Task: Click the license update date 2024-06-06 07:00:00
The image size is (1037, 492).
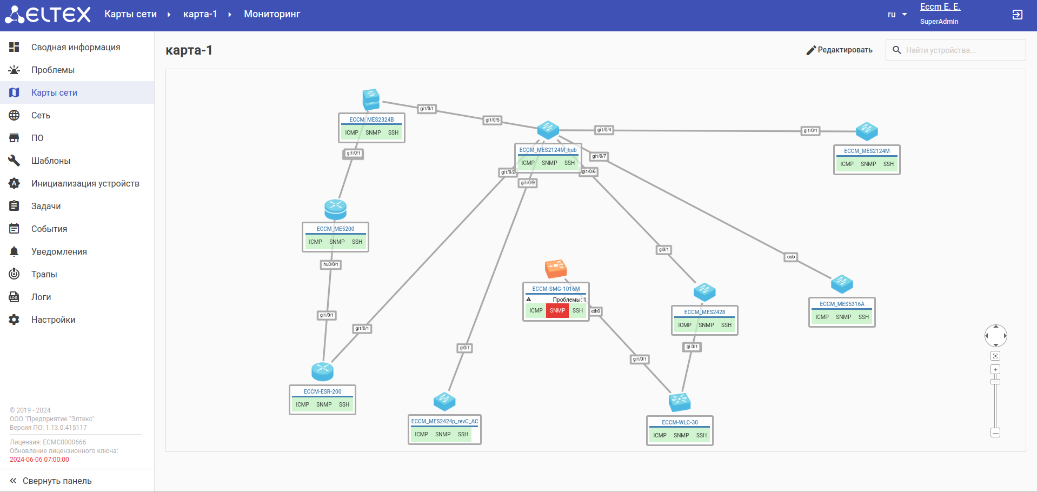Action: (39, 460)
